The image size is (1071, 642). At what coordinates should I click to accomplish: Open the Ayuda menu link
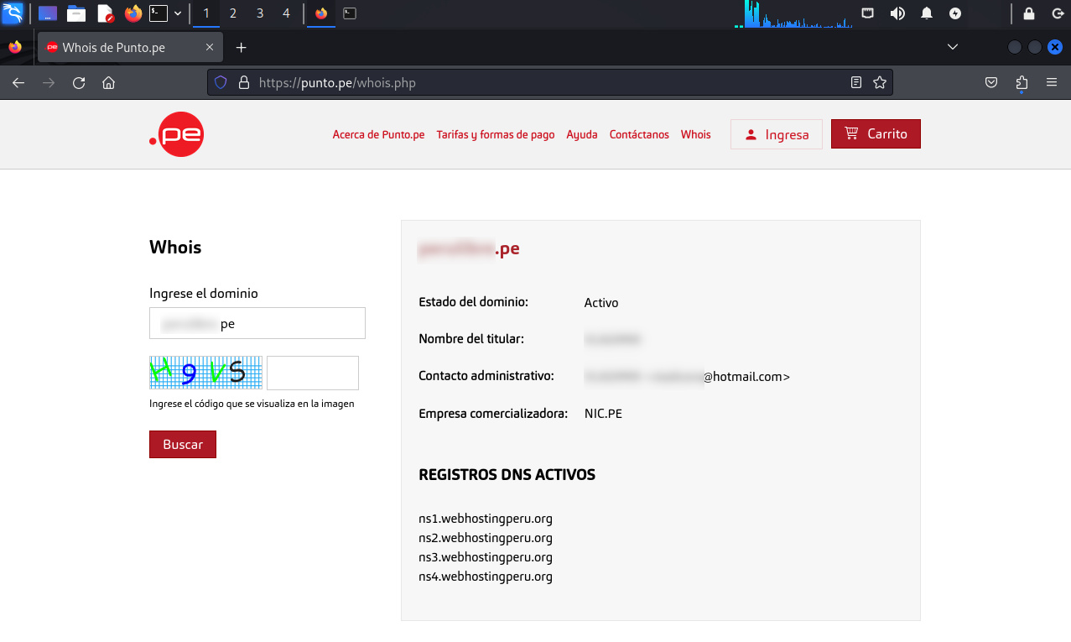pyautogui.click(x=582, y=135)
